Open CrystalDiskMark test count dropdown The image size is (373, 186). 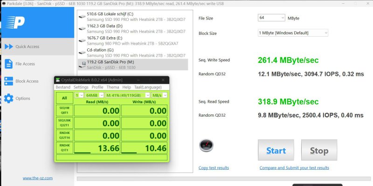[x=79, y=95]
